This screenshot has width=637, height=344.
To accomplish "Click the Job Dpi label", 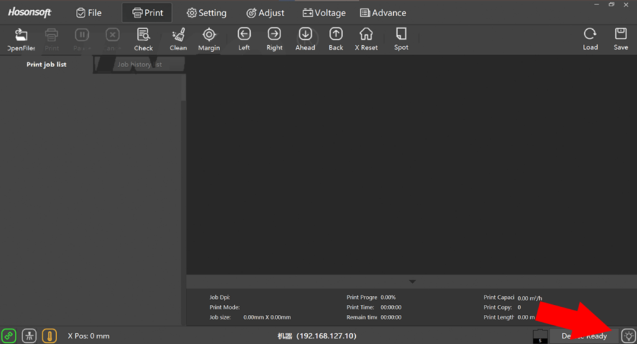I will (220, 297).
